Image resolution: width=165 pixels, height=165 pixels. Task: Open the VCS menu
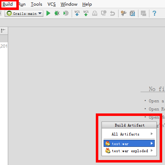click(51, 4)
